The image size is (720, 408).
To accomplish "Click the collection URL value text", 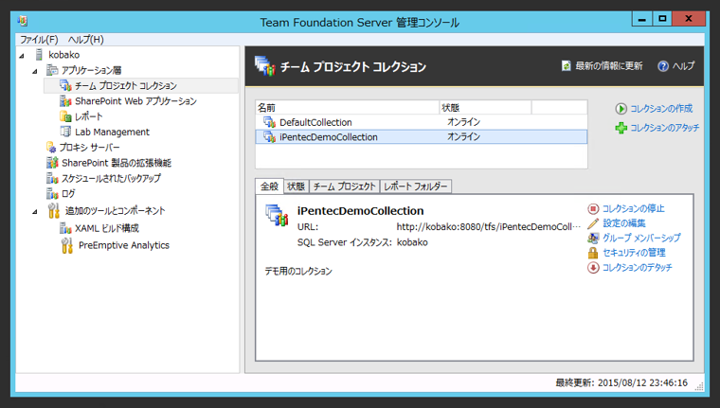I will click(x=489, y=226).
